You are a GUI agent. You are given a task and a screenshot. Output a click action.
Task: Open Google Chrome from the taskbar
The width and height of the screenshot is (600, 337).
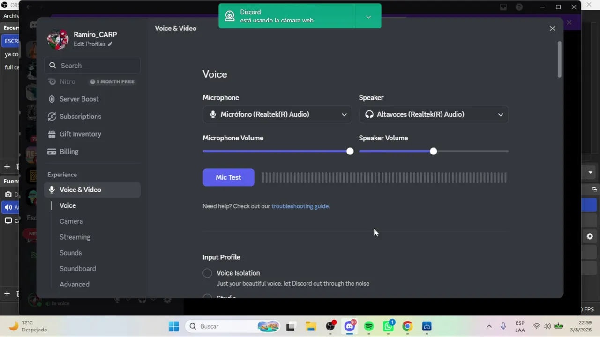tap(407, 326)
